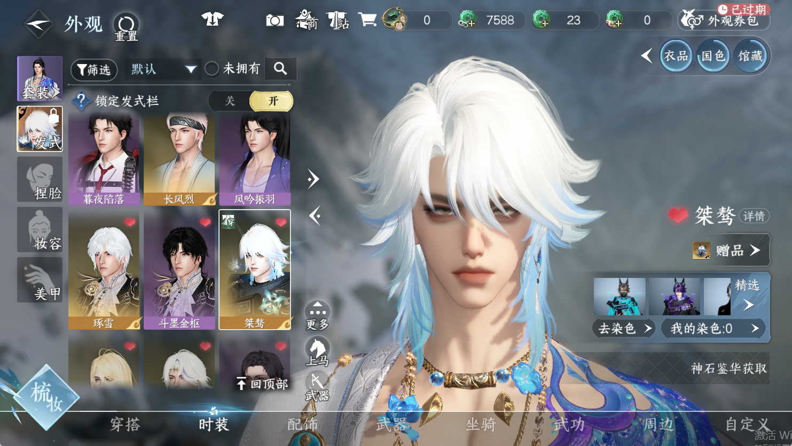Select the 未拥有 radio button

(x=212, y=69)
